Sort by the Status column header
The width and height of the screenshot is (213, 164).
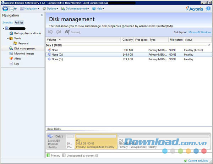[198, 40]
